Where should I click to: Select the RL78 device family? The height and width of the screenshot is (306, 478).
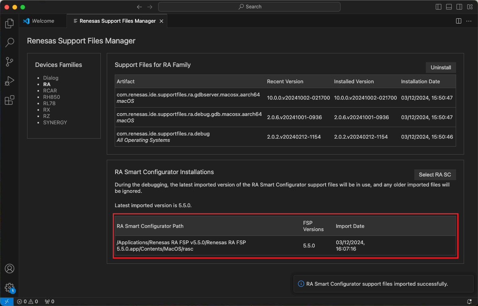(49, 104)
